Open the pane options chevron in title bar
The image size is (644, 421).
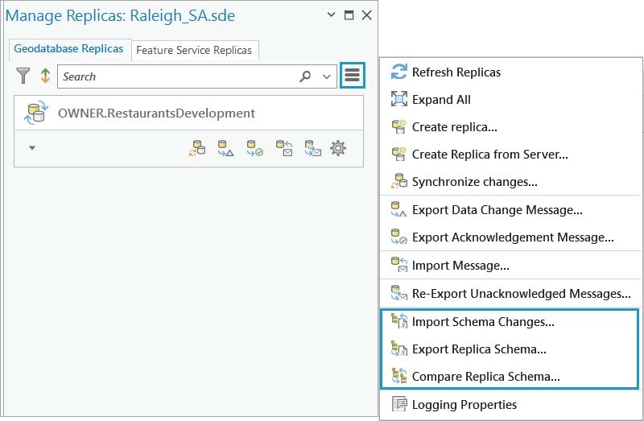pyautogui.click(x=331, y=14)
